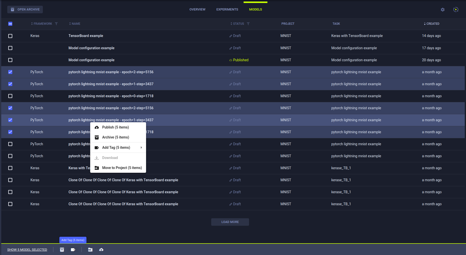Click the archive icon in bottom bar

(x=62, y=249)
